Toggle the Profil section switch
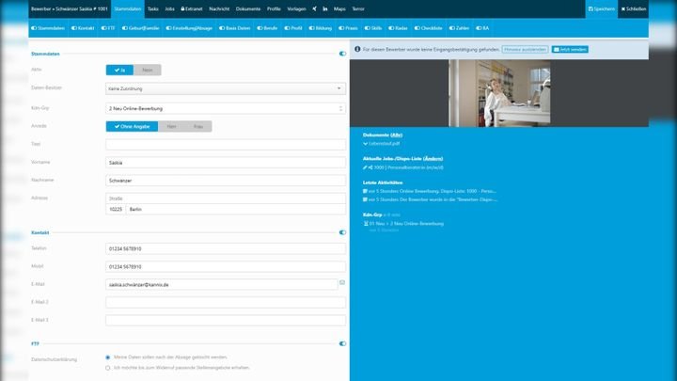The image size is (677, 381). tap(287, 28)
